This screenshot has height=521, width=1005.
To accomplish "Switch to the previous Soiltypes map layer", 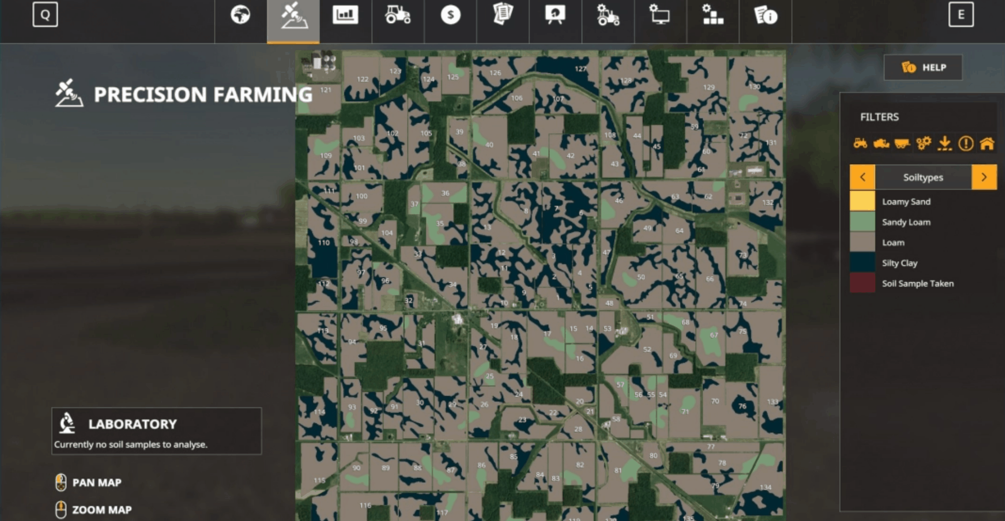I will (862, 177).
